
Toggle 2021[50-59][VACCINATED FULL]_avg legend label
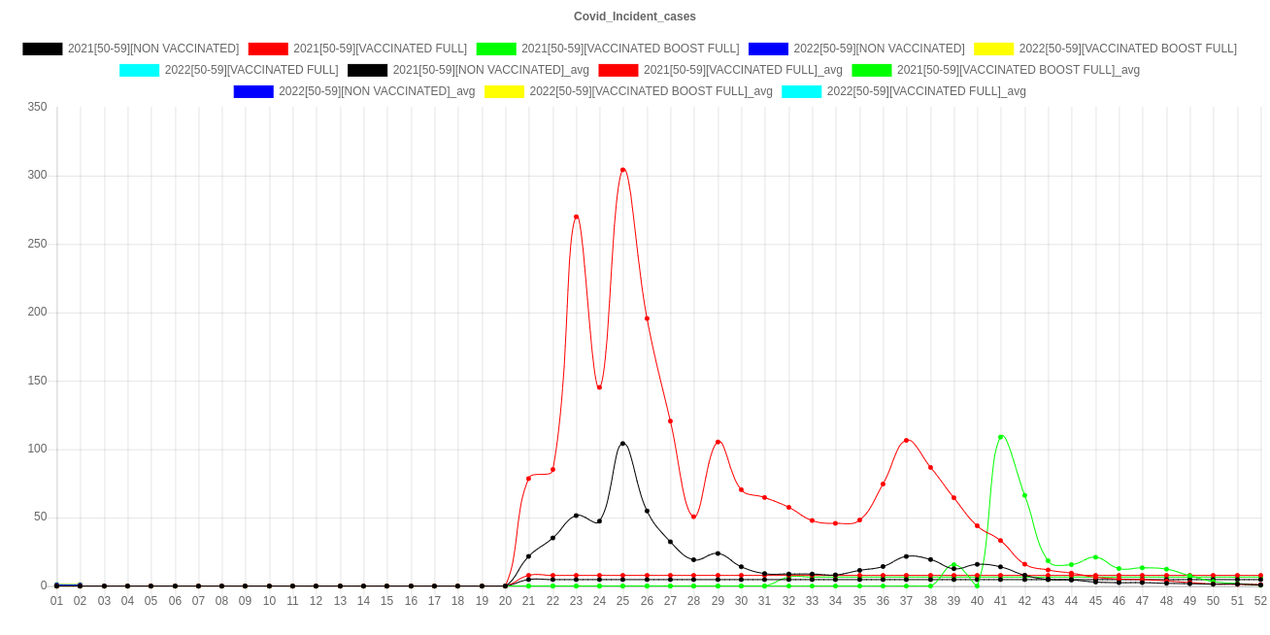tap(743, 70)
